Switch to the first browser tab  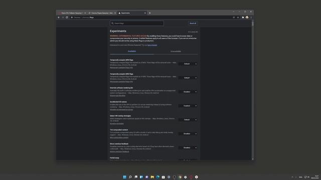(x=72, y=13)
